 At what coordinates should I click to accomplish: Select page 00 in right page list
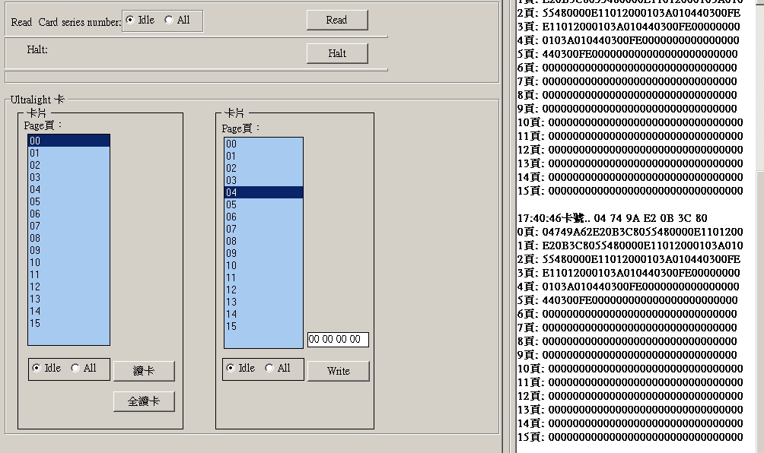click(x=263, y=144)
